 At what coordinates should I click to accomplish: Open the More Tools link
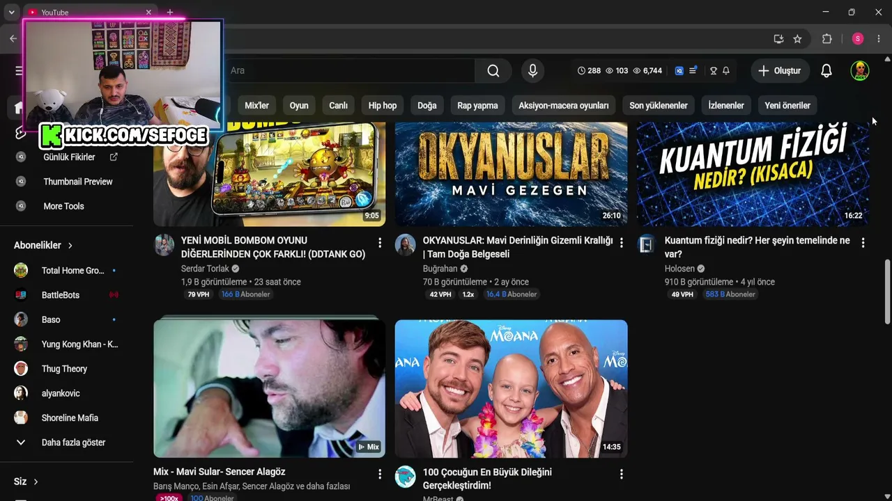click(63, 206)
